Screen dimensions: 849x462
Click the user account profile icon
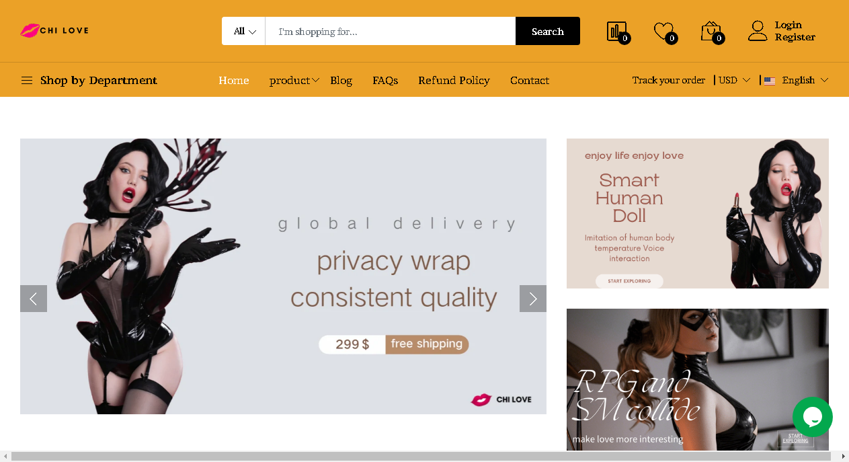pyautogui.click(x=758, y=31)
